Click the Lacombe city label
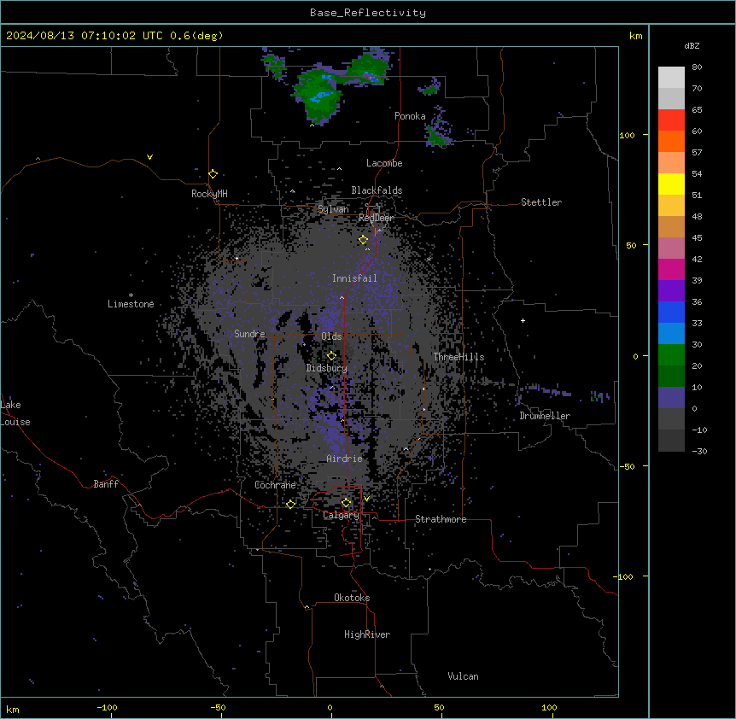 [384, 163]
